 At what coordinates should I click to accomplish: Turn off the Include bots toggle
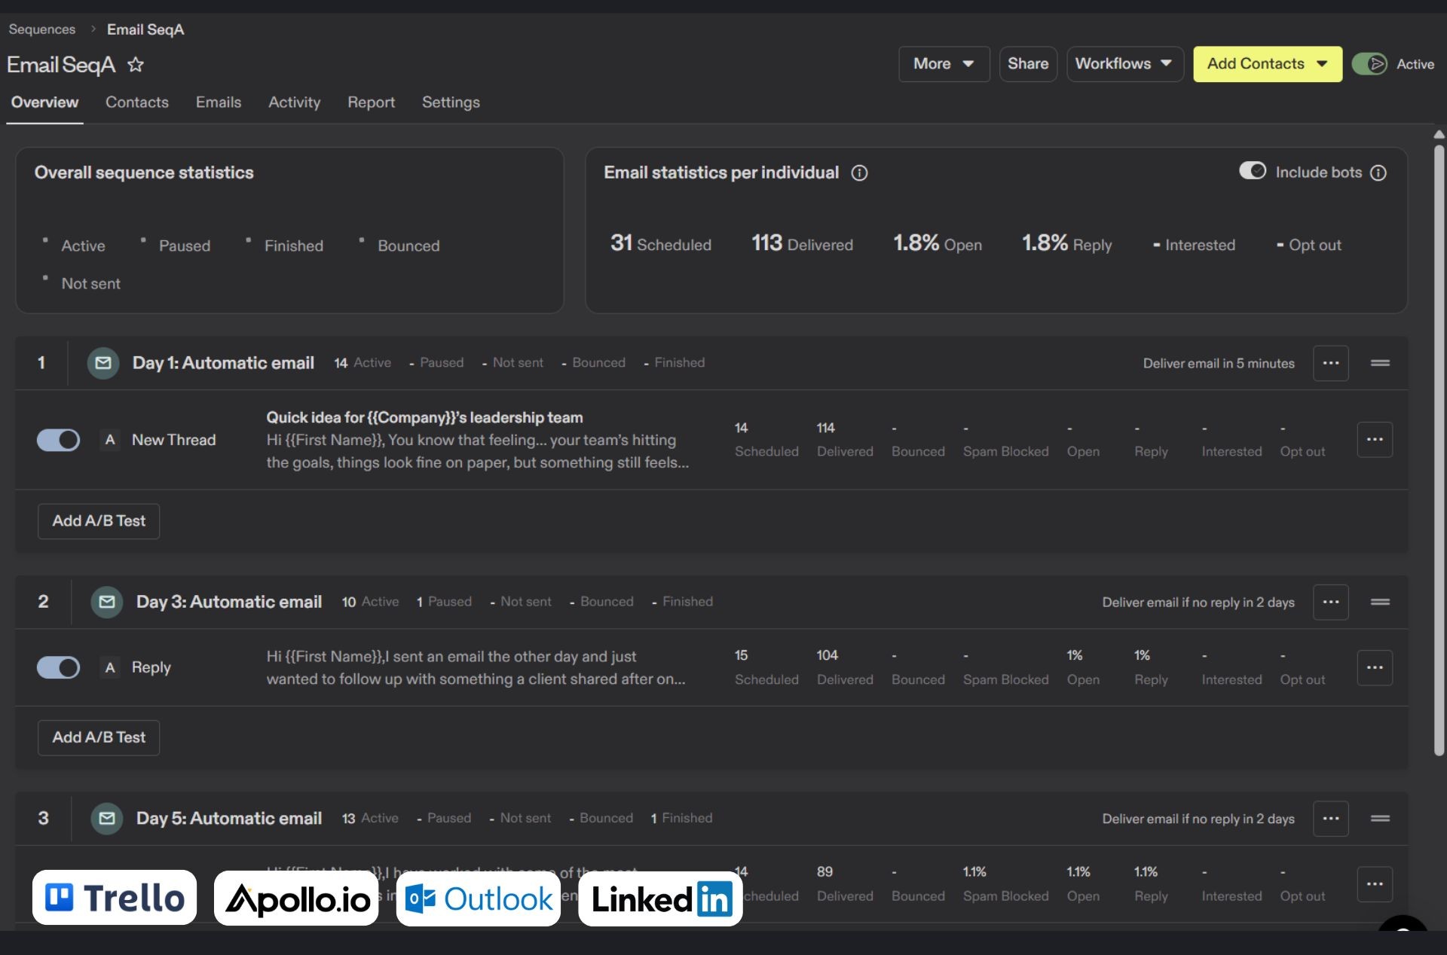coord(1253,172)
